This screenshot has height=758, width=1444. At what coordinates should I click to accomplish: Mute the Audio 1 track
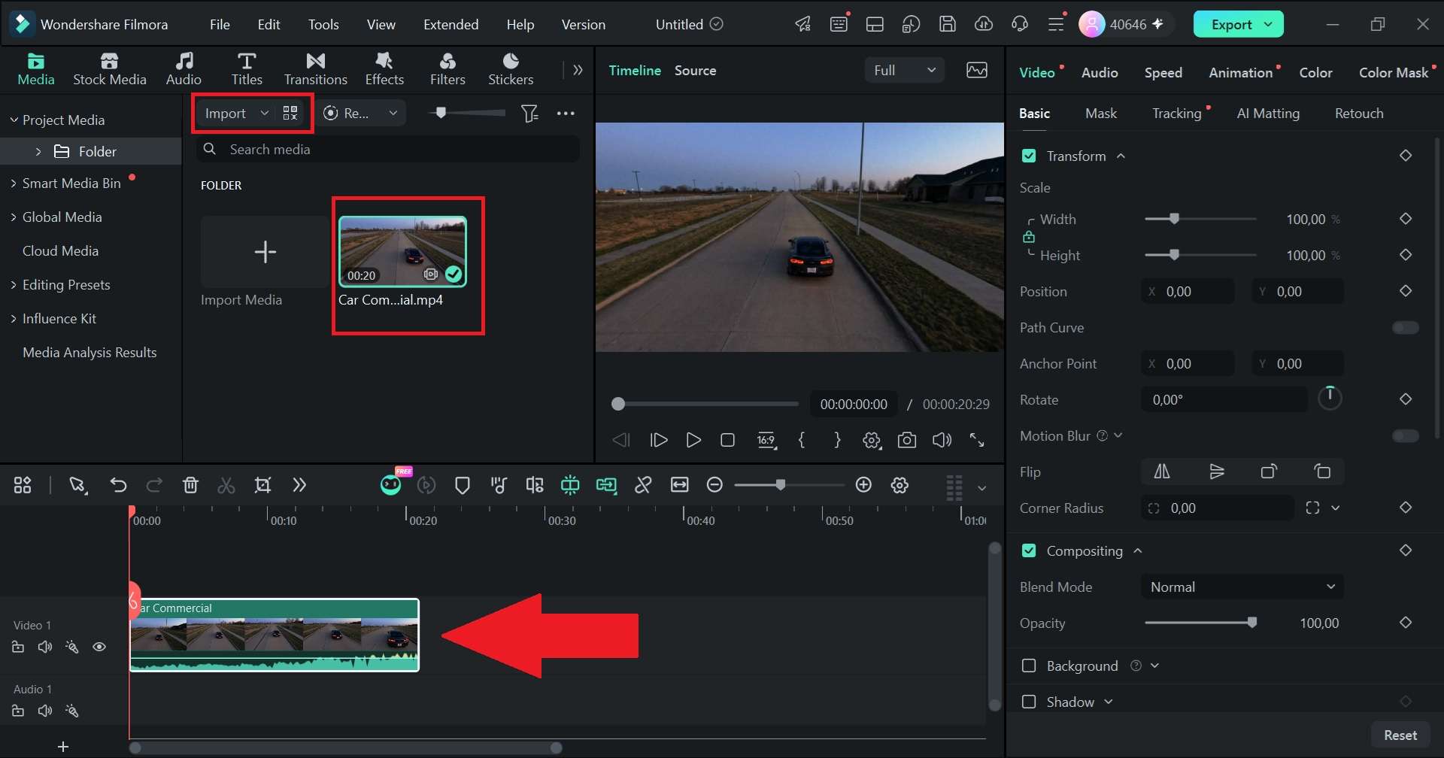click(45, 711)
